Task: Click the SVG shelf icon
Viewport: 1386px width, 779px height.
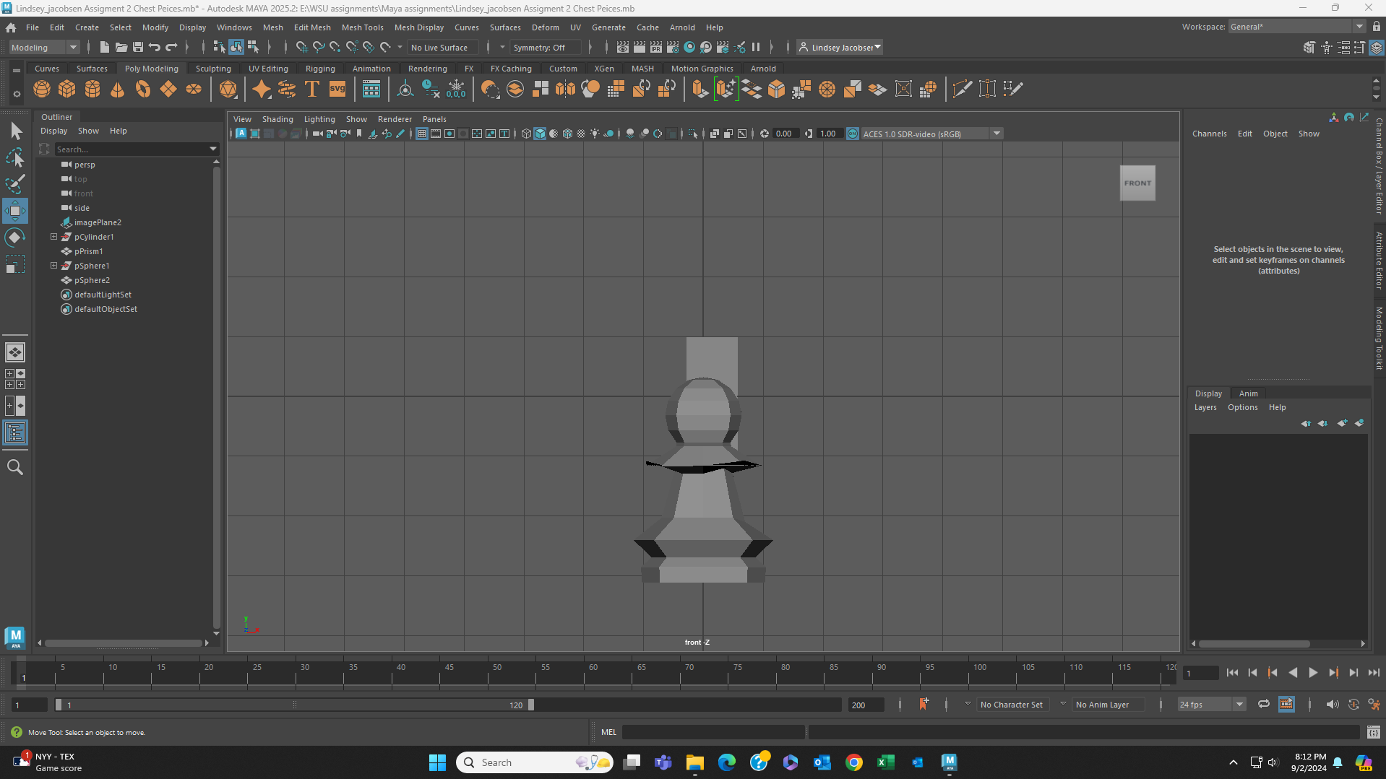Action: (337, 89)
